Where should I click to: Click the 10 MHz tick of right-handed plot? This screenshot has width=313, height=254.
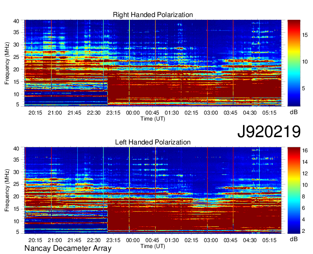tap(17, 94)
